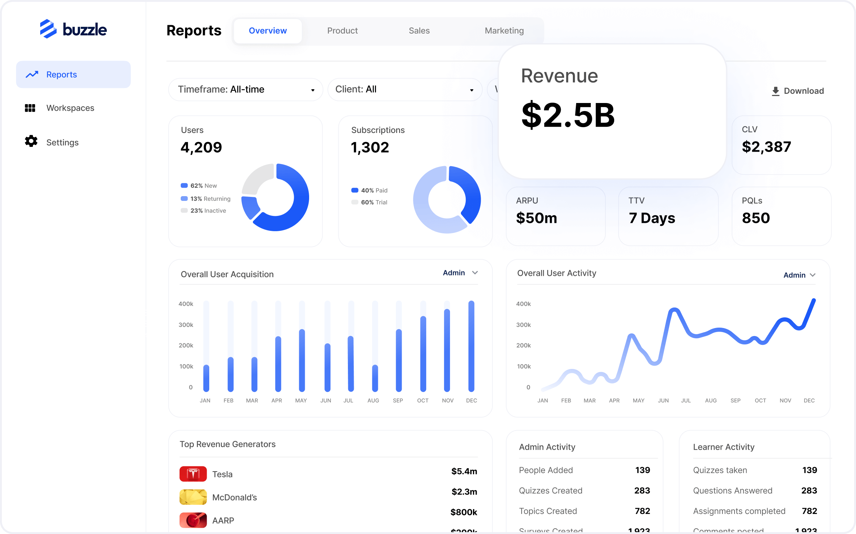The image size is (856, 534).
Task: Click the DEC bar in acquisition chart
Action: (x=471, y=346)
